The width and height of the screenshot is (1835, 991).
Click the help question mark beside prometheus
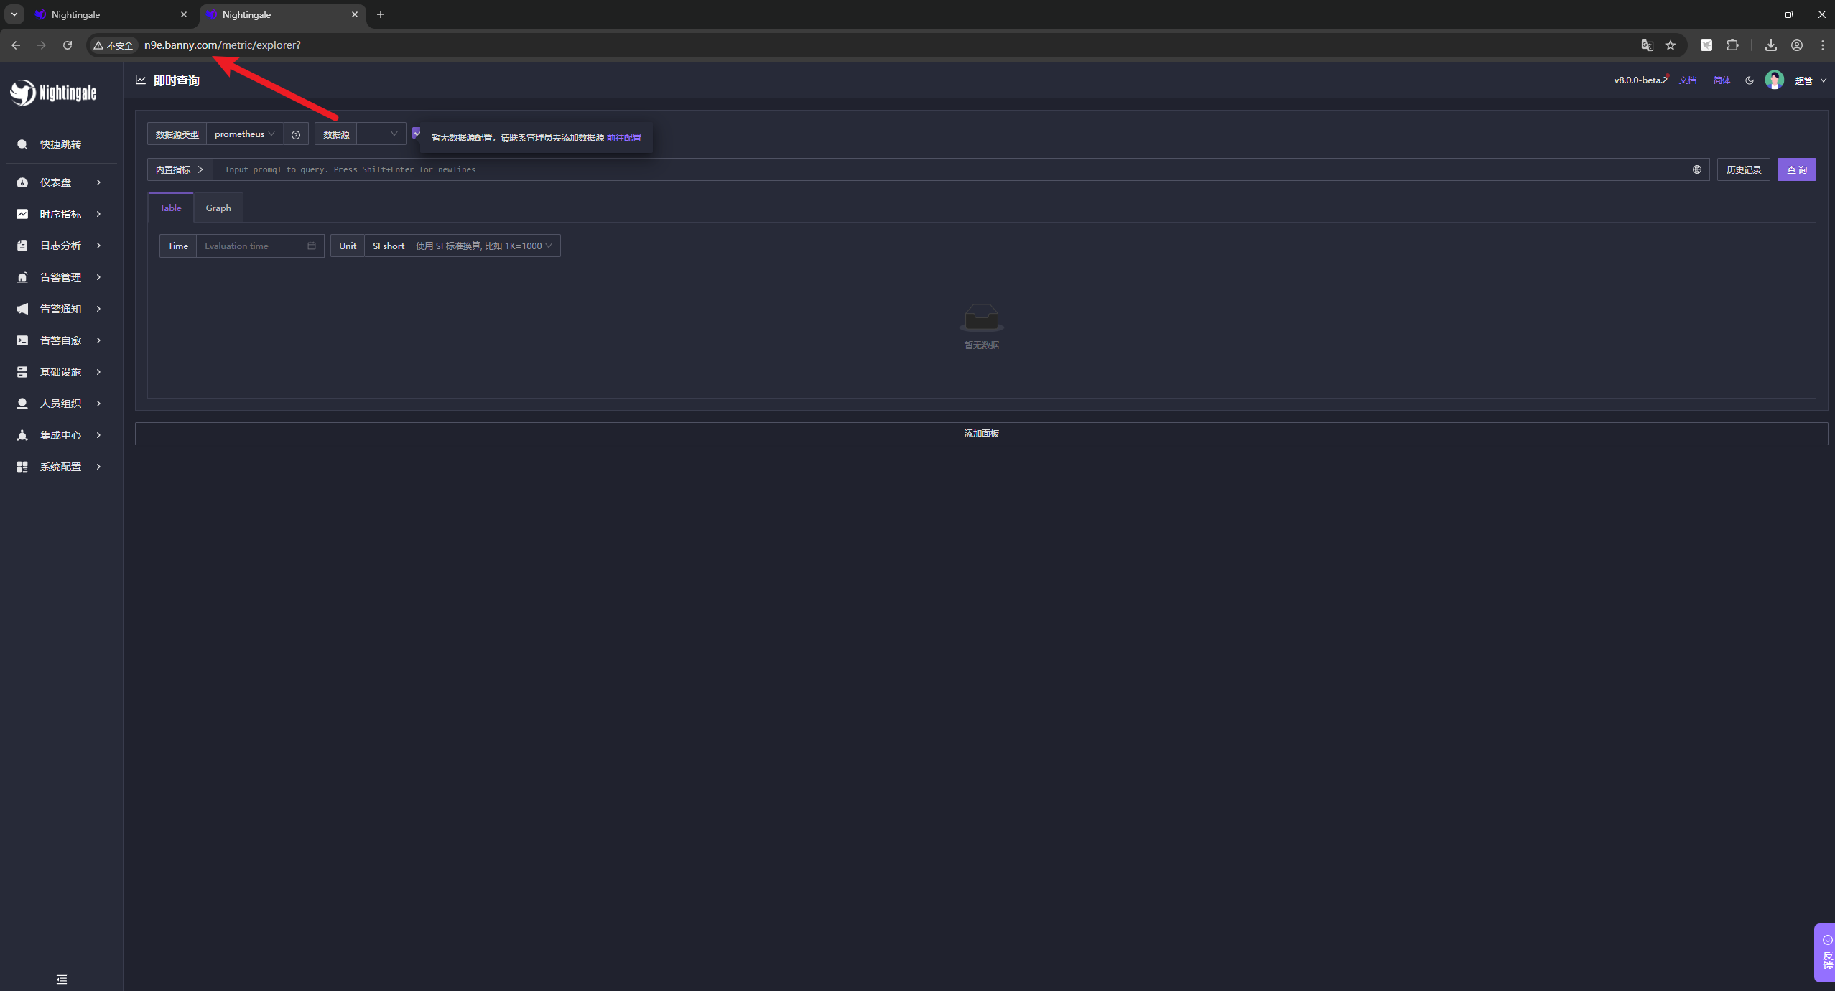296,134
